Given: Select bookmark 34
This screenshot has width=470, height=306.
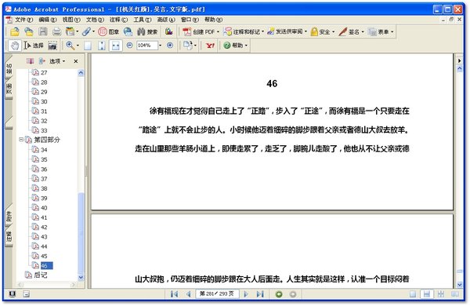Looking at the screenshot, I should tap(44, 150).
